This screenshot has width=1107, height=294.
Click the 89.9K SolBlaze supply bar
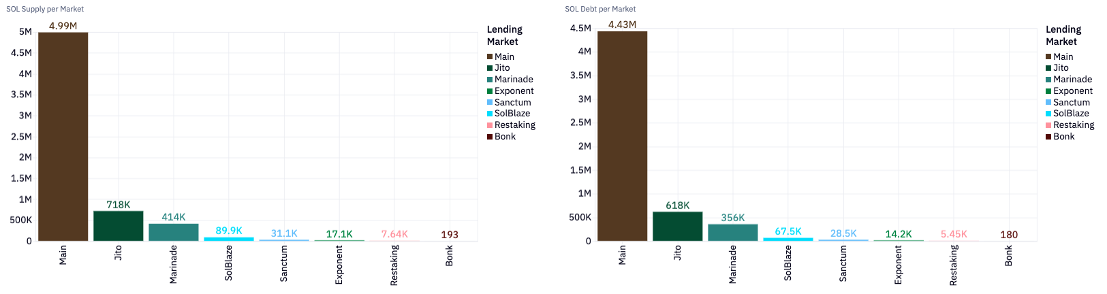click(x=229, y=239)
